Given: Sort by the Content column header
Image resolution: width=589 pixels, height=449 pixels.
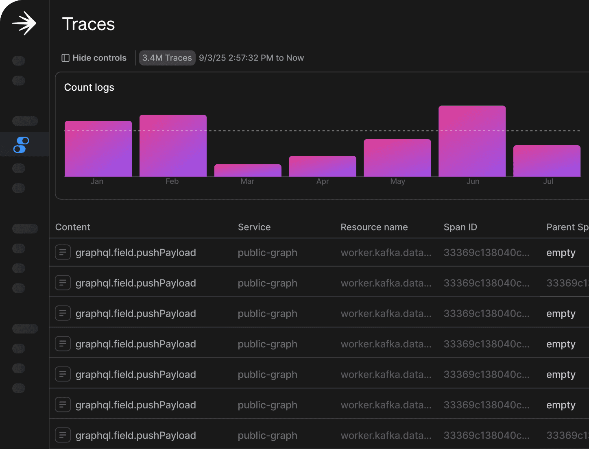Looking at the screenshot, I should point(73,227).
